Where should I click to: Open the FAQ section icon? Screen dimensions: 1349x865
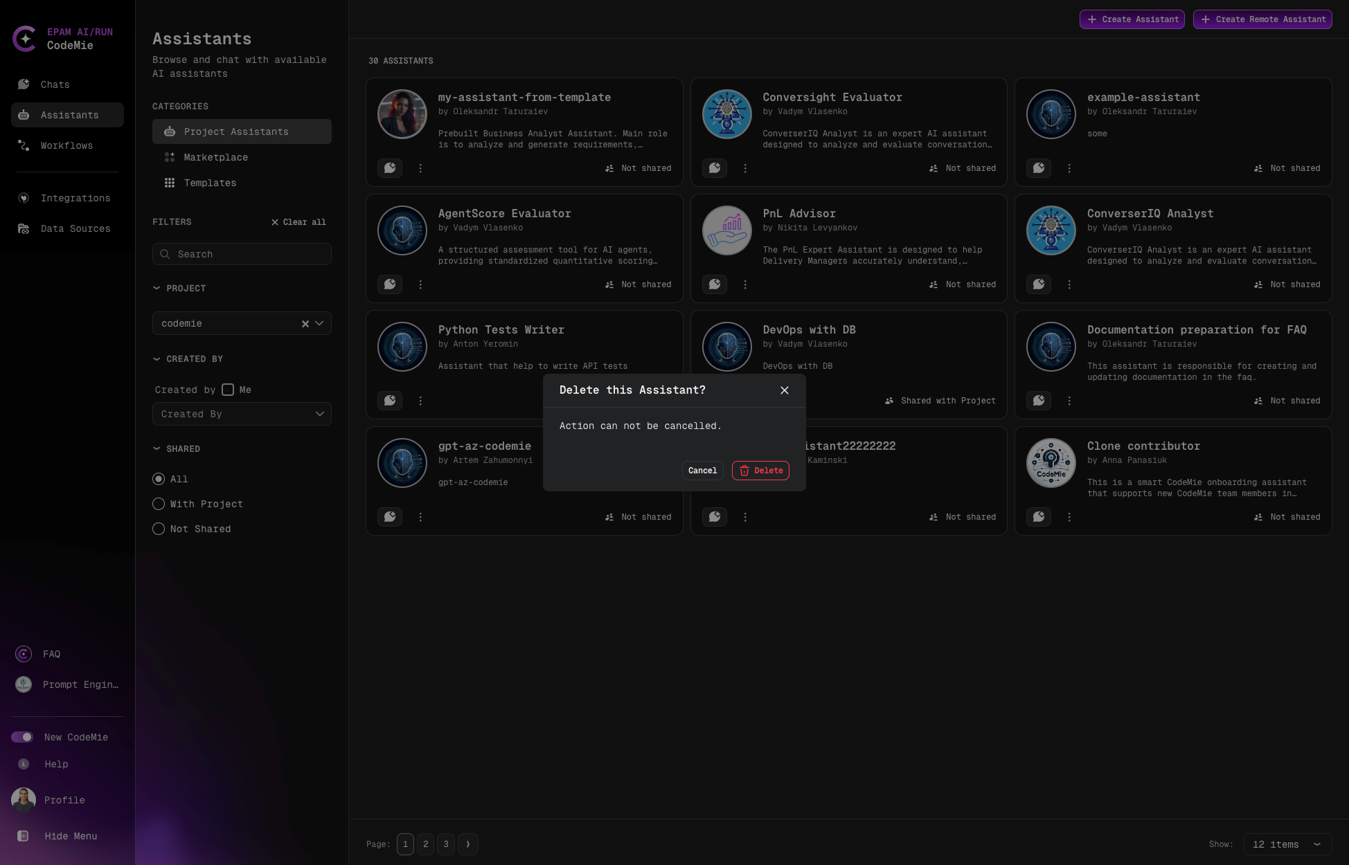click(23, 654)
